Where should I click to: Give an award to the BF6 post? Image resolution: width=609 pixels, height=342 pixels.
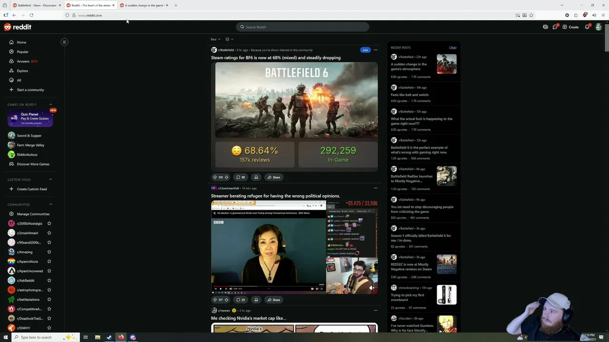click(x=256, y=177)
